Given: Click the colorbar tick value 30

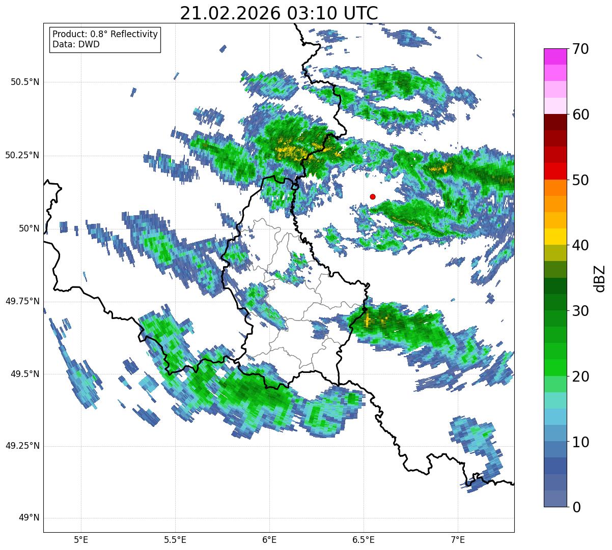Looking at the screenshot, I should (580, 311).
